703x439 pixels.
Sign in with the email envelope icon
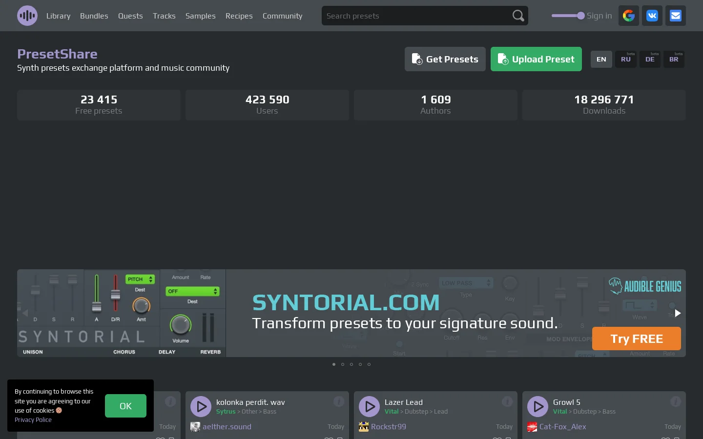point(676,16)
